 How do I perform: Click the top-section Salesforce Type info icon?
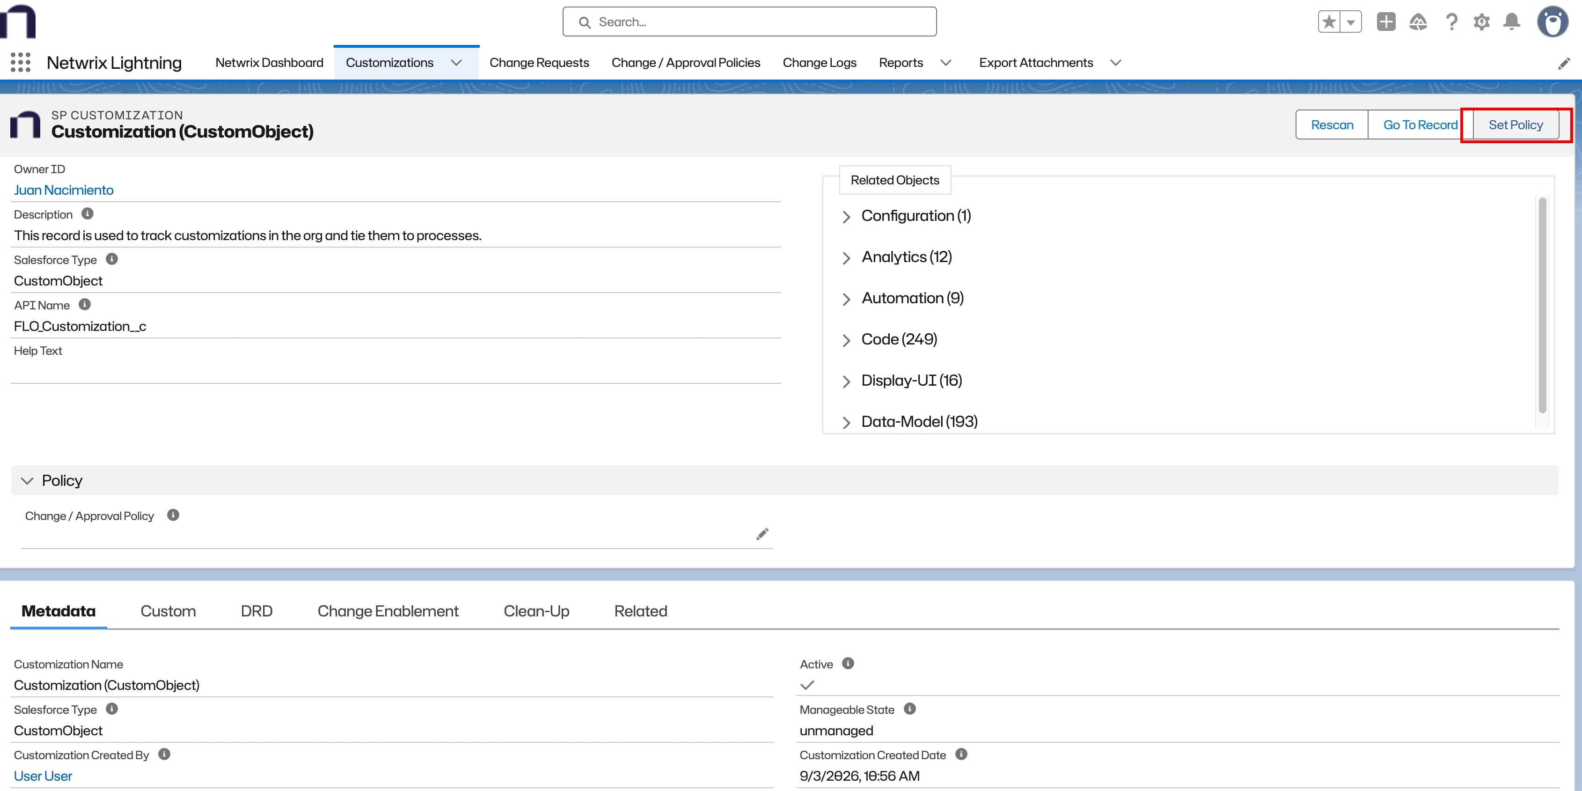112,259
